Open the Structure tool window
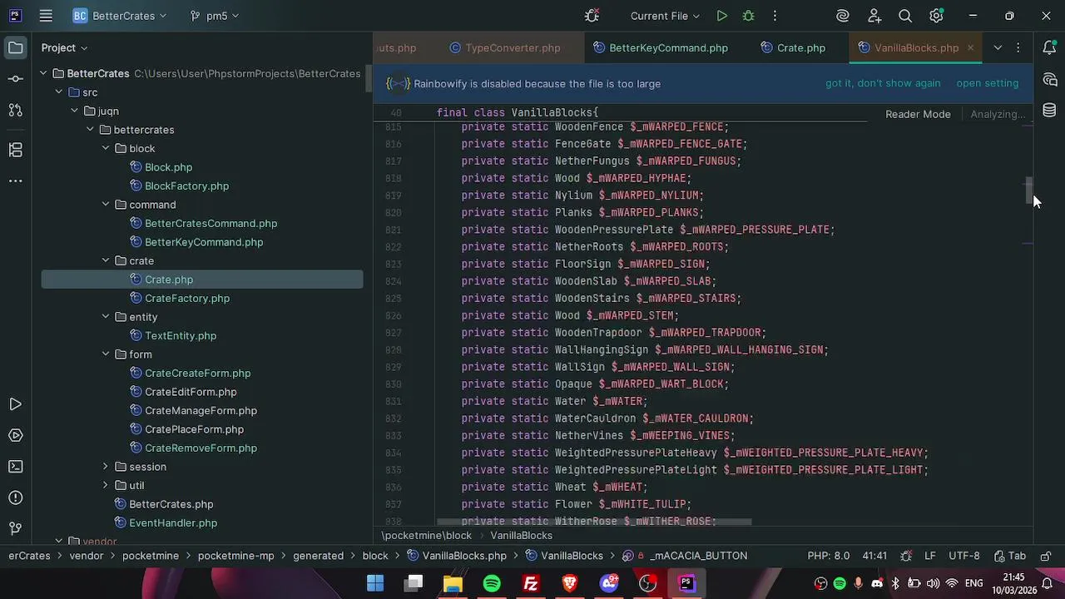The height and width of the screenshot is (599, 1065). [x=15, y=150]
